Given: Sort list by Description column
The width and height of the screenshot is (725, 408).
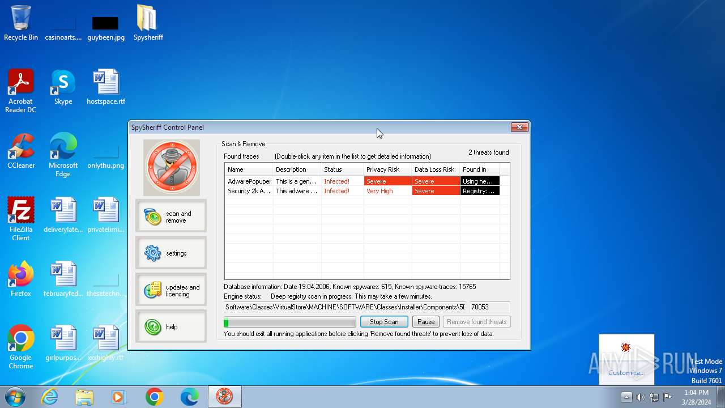Looking at the screenshot, I should [x=297, y=169].
